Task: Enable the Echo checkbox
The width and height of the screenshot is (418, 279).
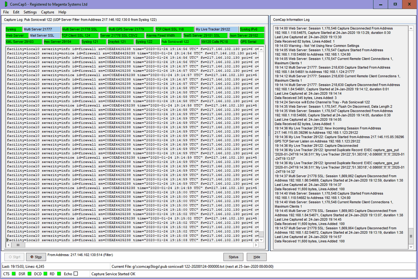Action: pyautogui.click(x=75, y=274)
